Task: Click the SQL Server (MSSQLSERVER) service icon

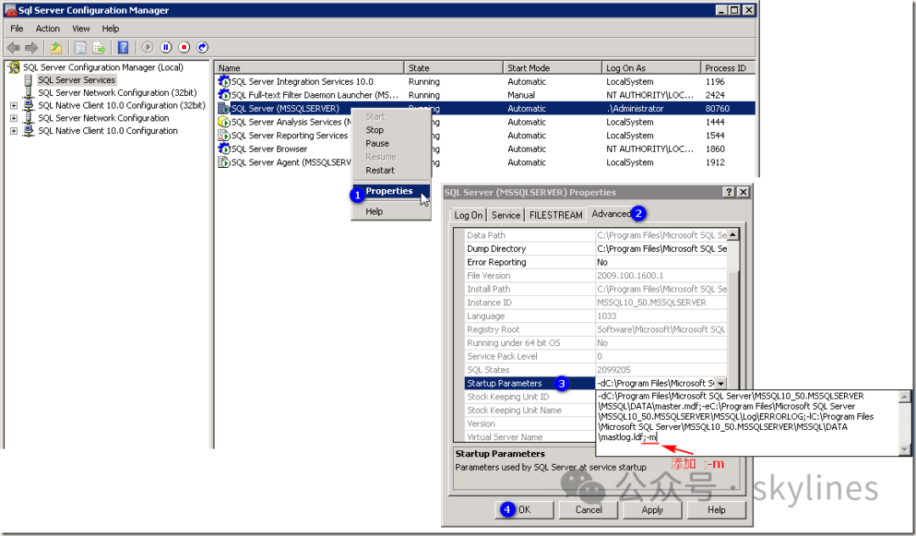Action: tap(224, 109)
